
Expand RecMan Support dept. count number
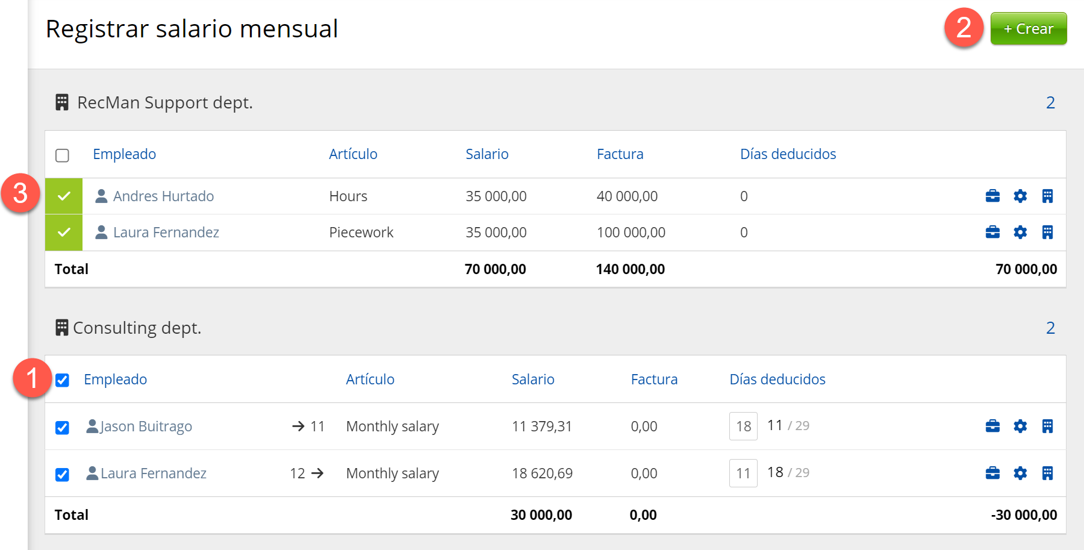(x=1050, y=103)
